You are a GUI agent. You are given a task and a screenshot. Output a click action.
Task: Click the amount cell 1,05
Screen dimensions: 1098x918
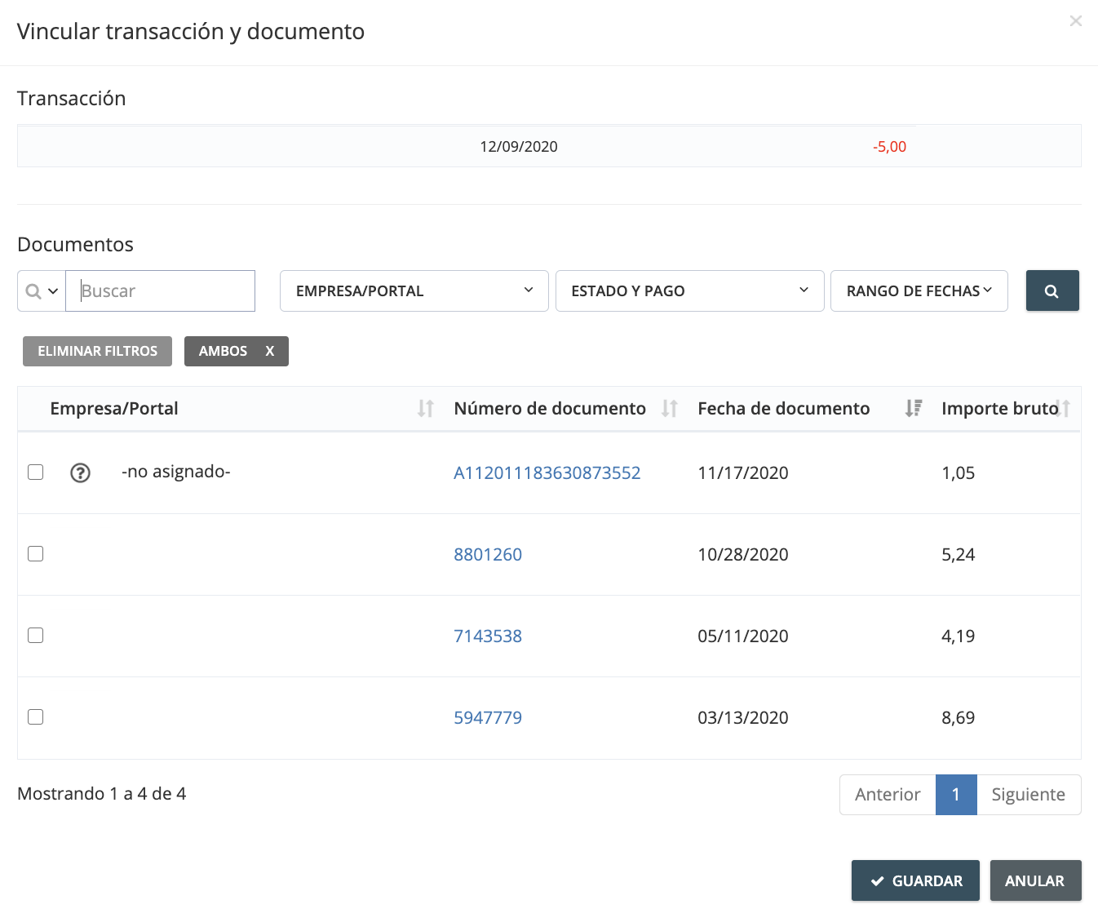pos(959,473)
